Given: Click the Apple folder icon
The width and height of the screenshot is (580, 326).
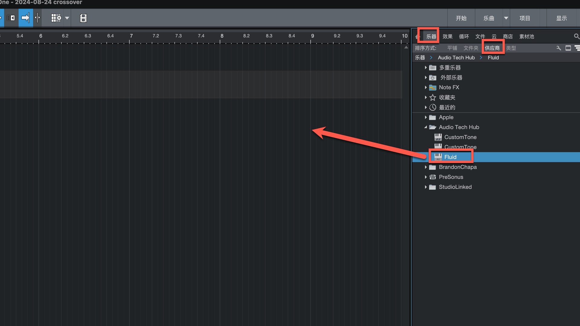Looking at the screenshot, I should coord(433,117).
